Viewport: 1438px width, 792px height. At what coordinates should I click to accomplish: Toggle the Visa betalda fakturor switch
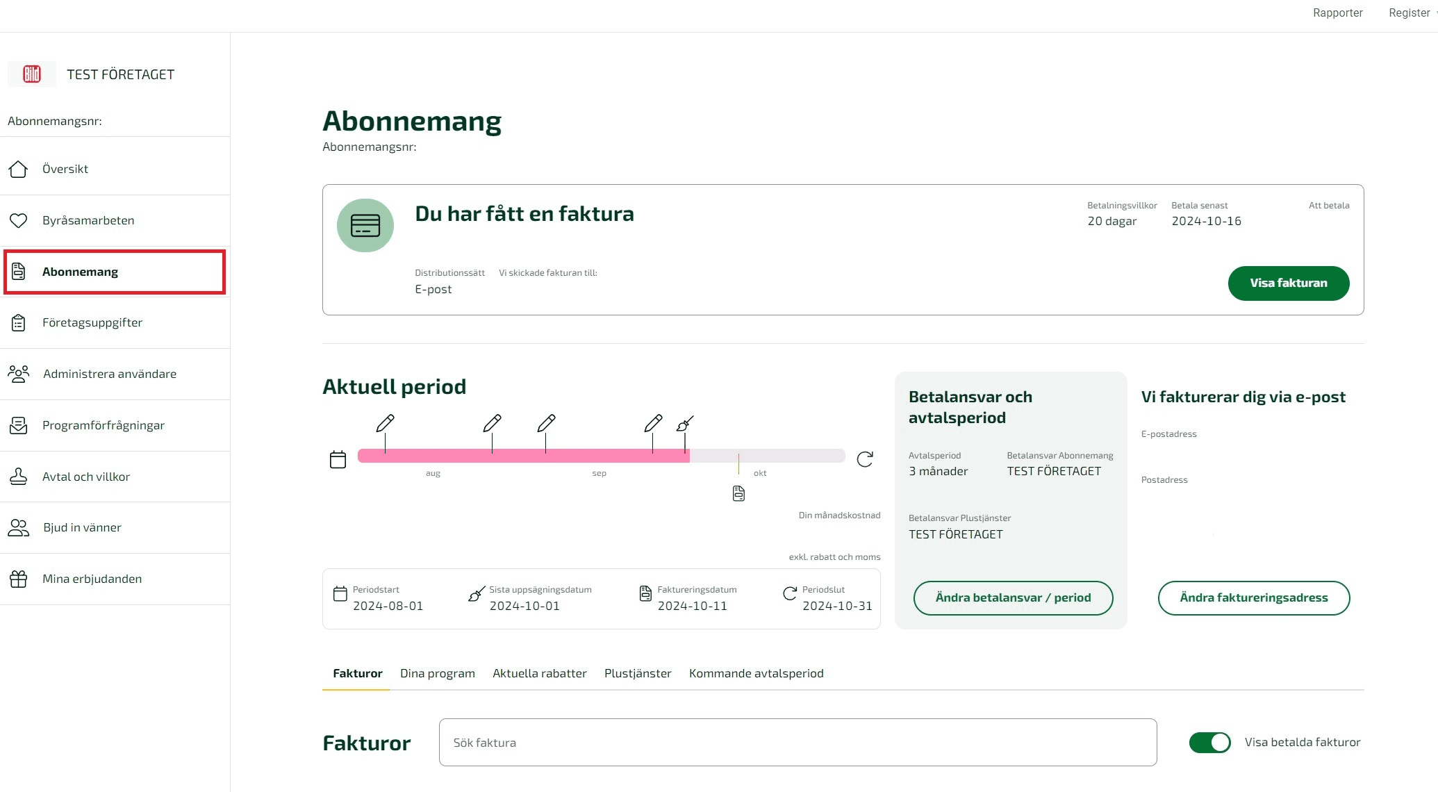[1209, 743]
